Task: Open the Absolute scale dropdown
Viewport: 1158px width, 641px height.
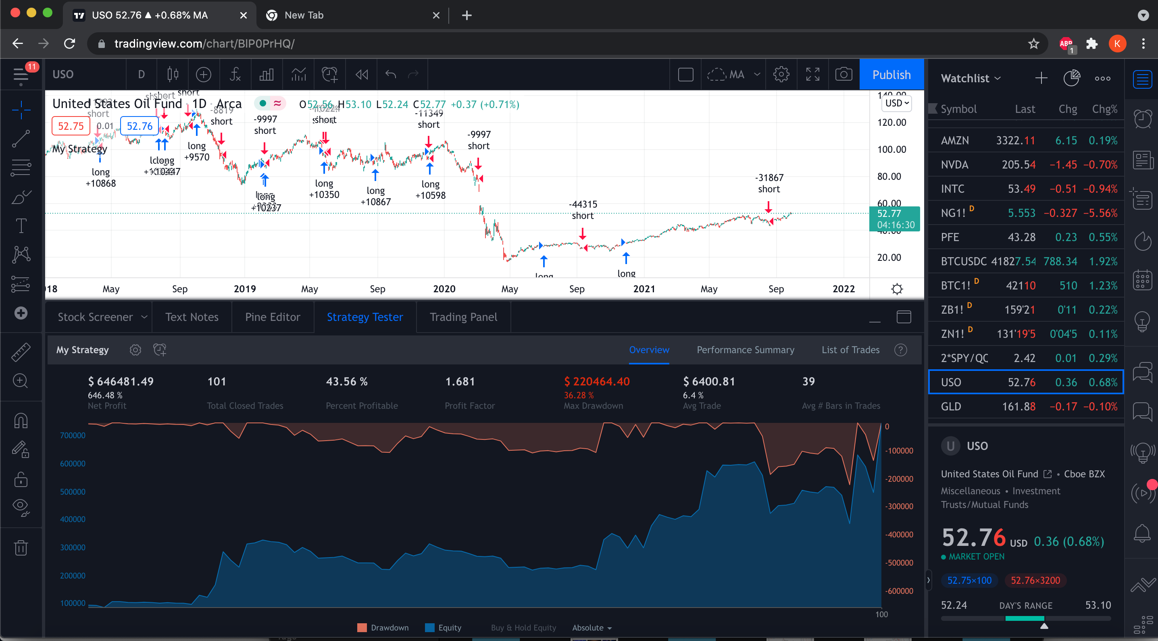Action: pyautogui.click(x=591, y=628)
